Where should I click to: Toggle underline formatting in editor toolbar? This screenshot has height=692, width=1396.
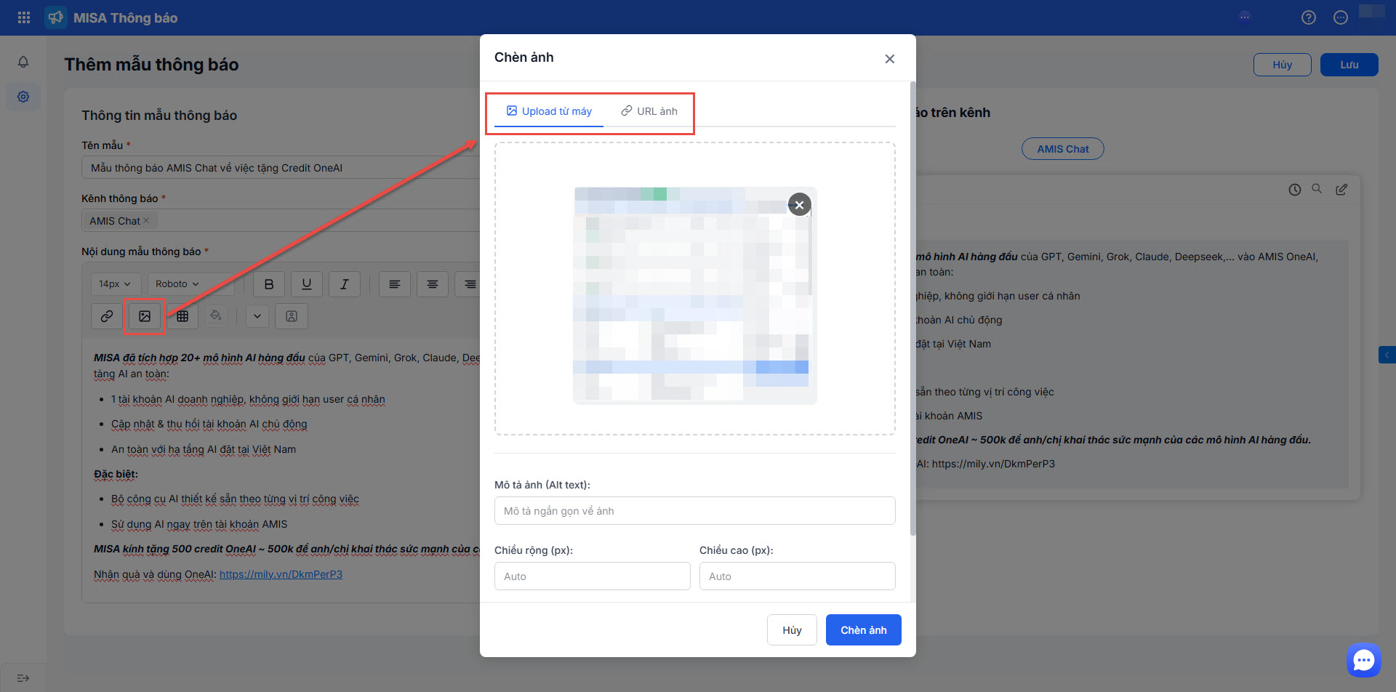(x=307, y=284)
